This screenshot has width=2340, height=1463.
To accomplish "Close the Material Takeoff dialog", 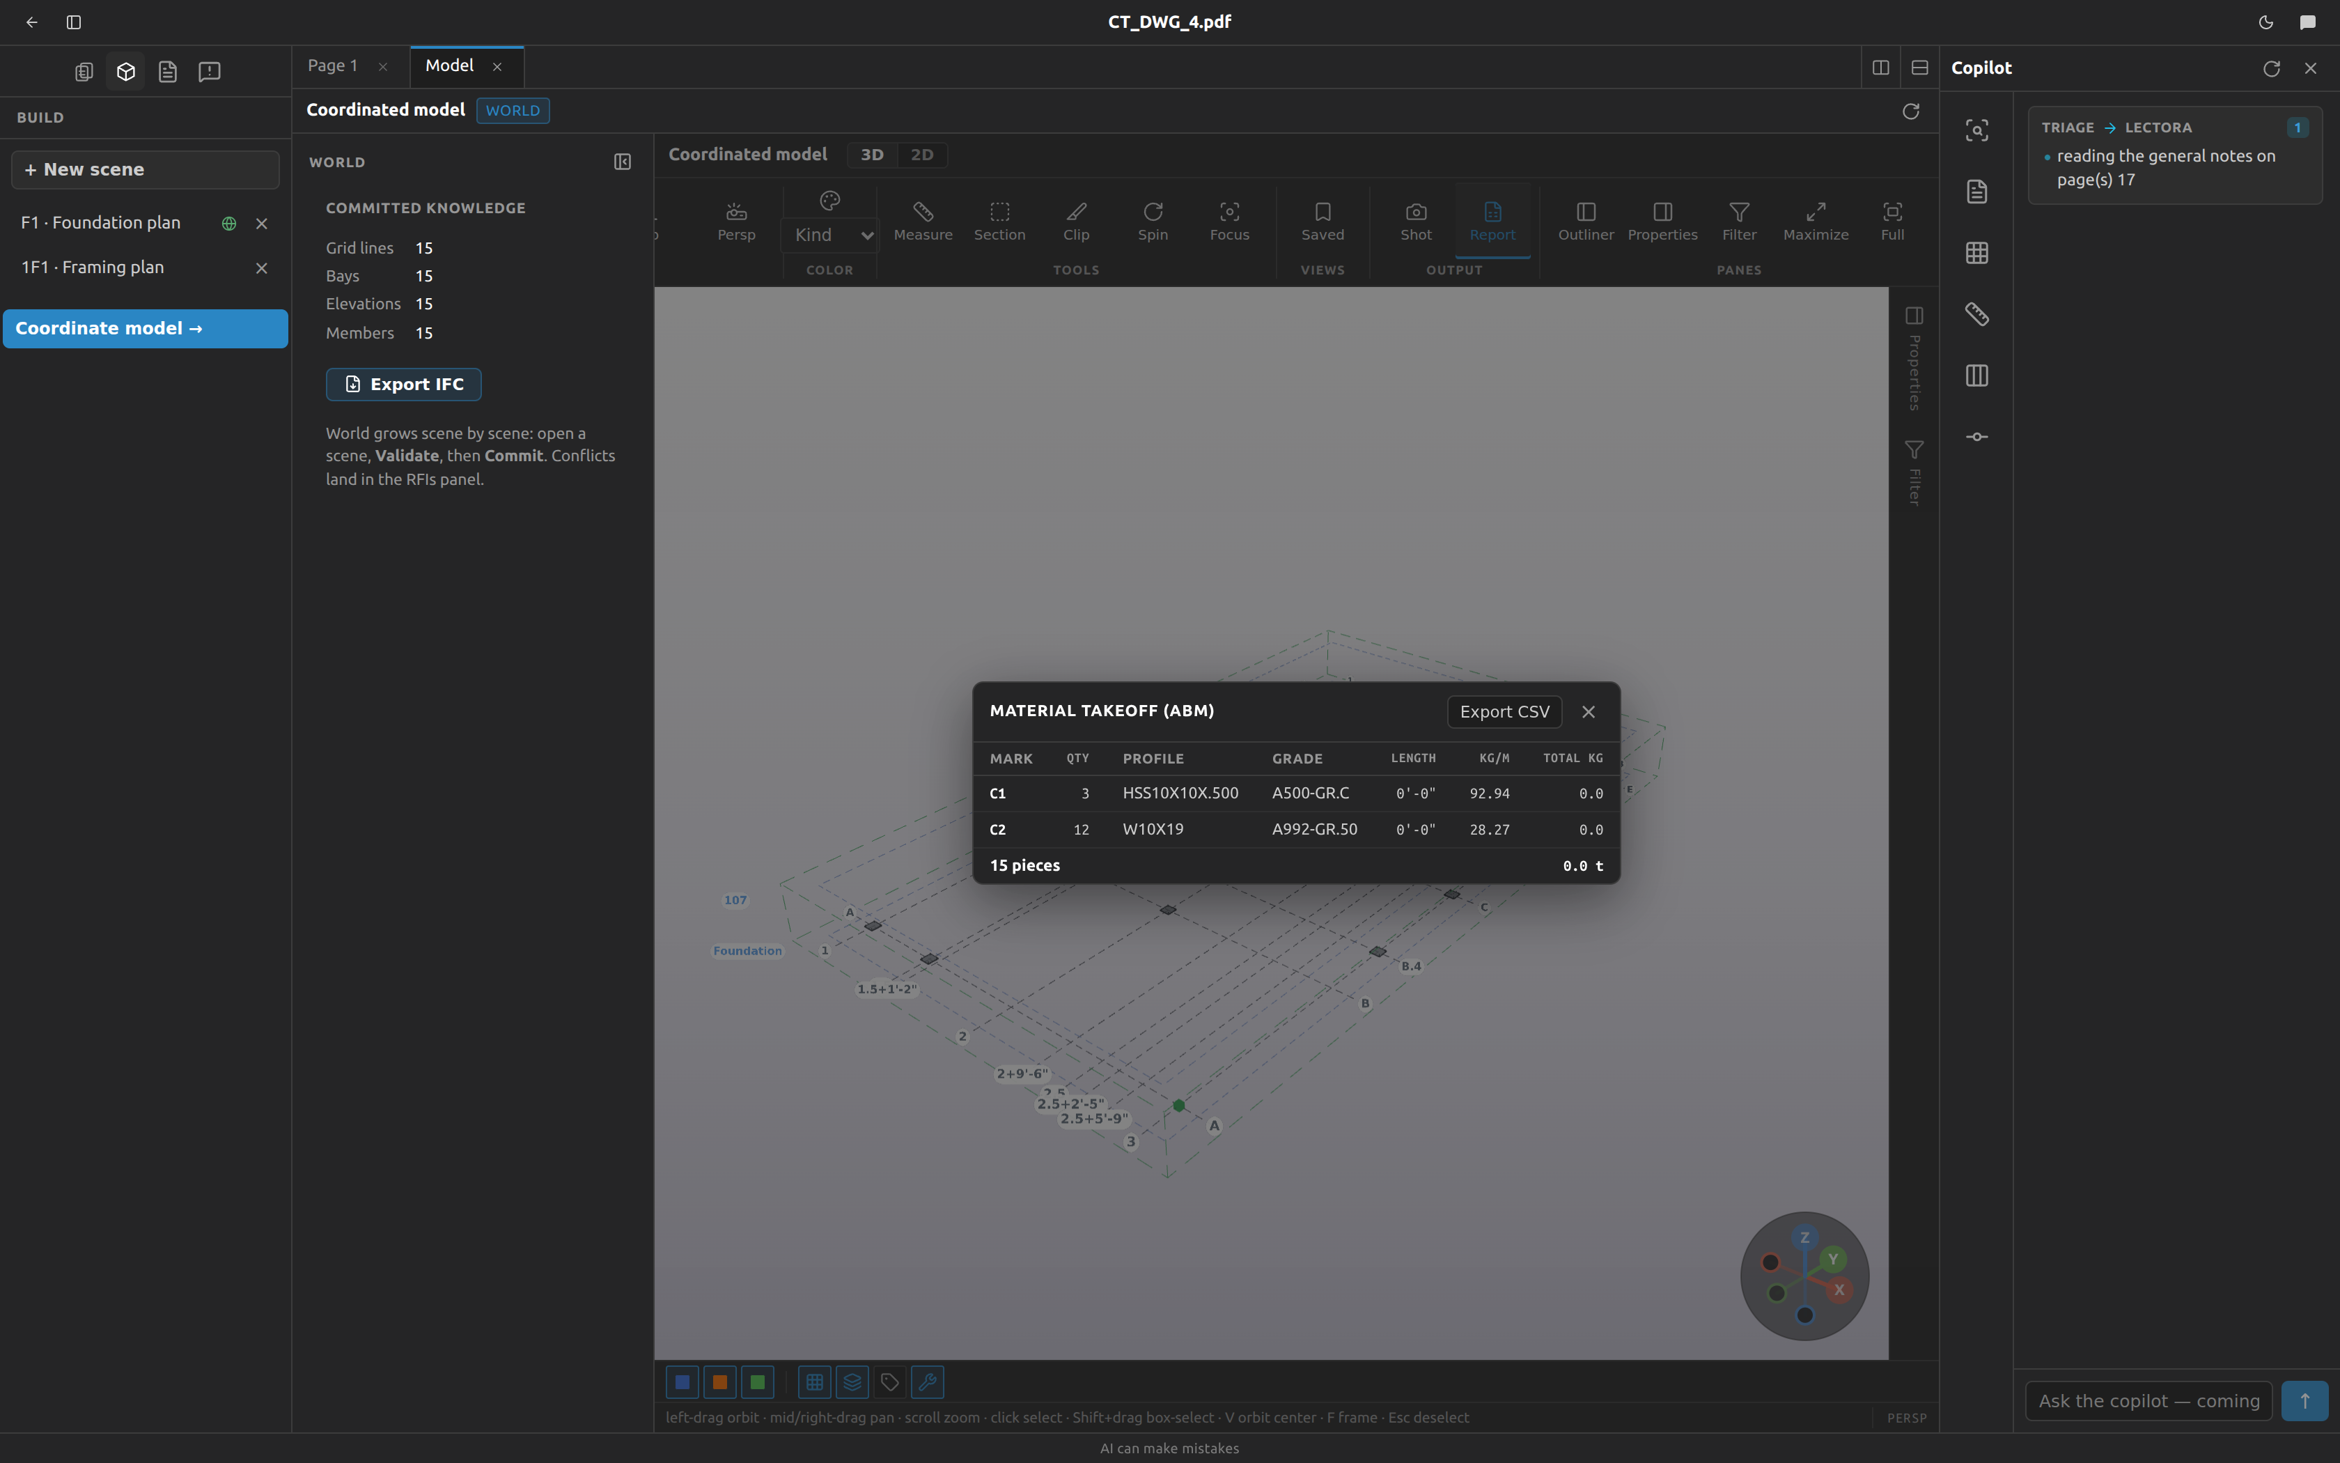I will [x=1589, y=711].
